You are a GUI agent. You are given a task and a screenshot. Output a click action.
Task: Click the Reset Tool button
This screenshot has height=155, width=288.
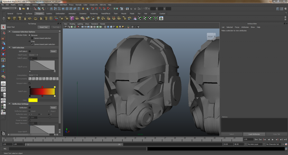tap(43, 27)
